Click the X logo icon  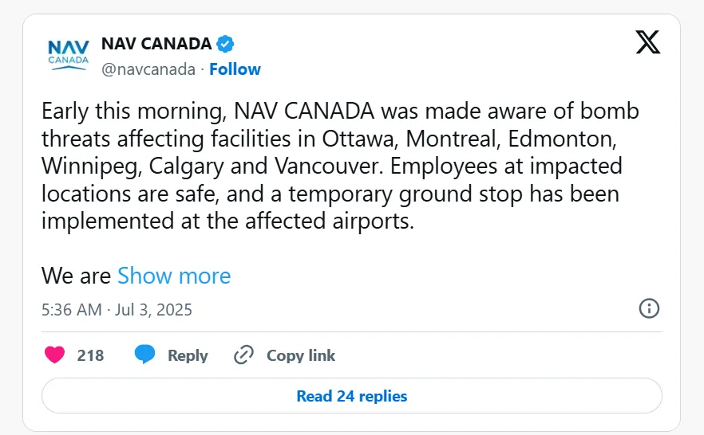point(648,42)
